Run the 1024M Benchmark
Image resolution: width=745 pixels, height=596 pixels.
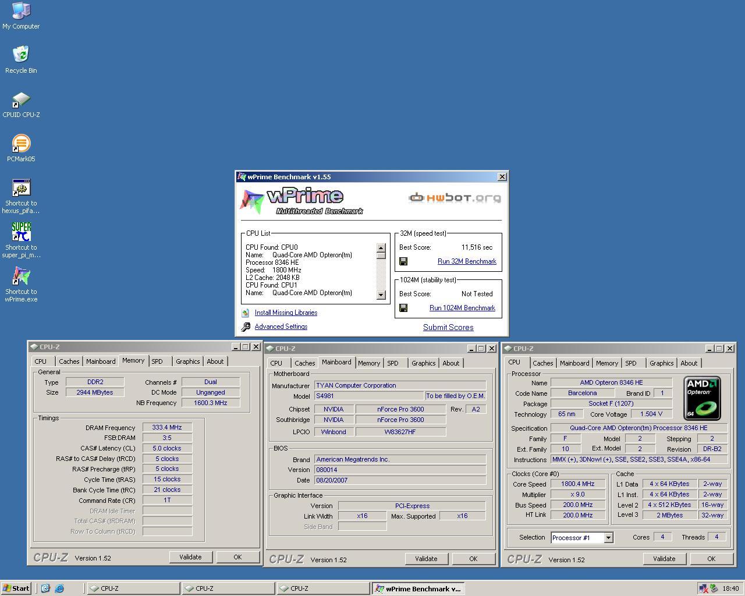(462, 308)
